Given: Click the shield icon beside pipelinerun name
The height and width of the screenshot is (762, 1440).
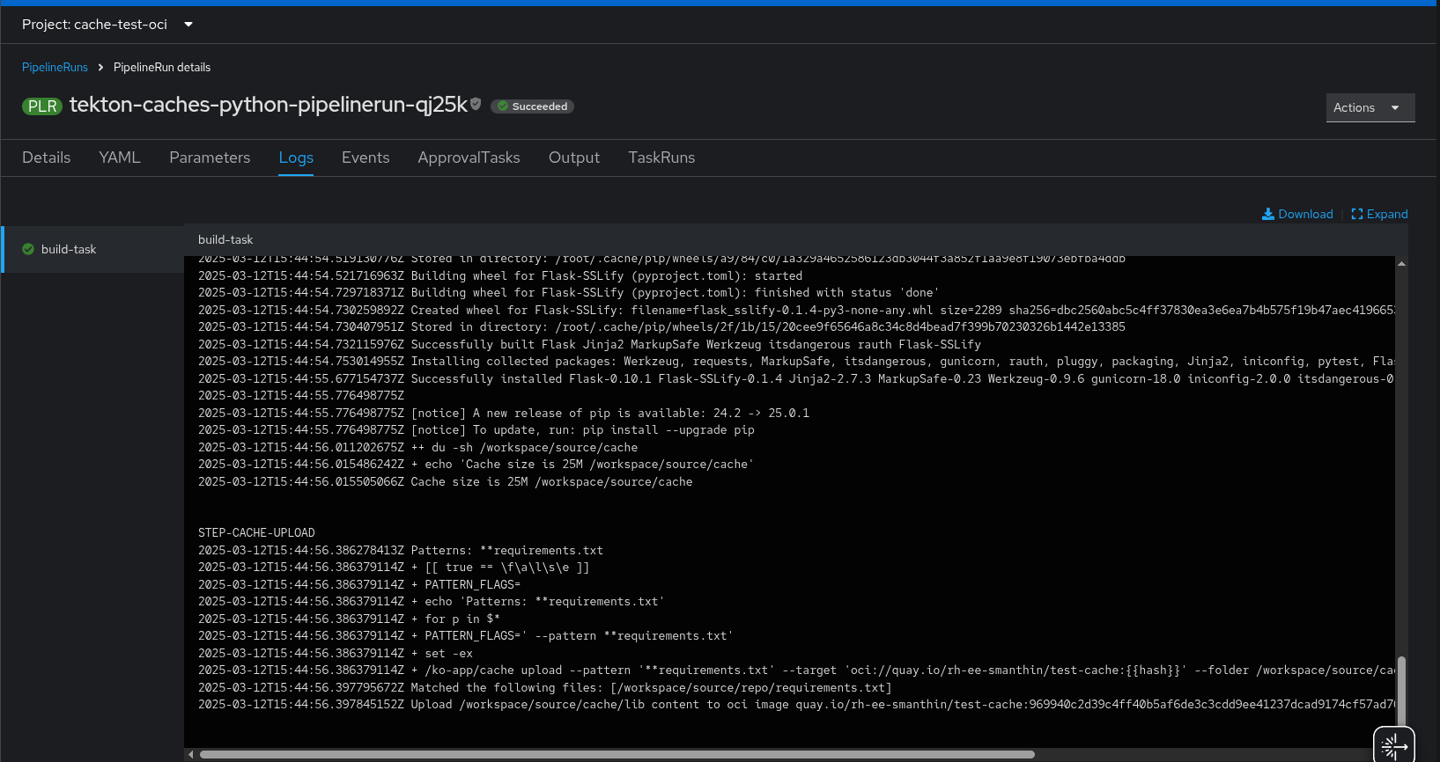Looking at the screenshot, I should [476, 104].
